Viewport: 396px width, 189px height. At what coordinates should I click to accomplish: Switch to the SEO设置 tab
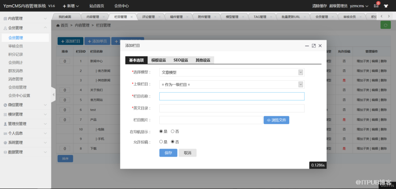(181, 60)
